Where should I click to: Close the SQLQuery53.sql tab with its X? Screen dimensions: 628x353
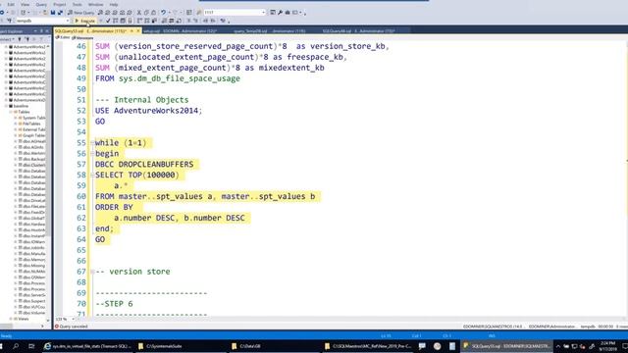point(138,30)
